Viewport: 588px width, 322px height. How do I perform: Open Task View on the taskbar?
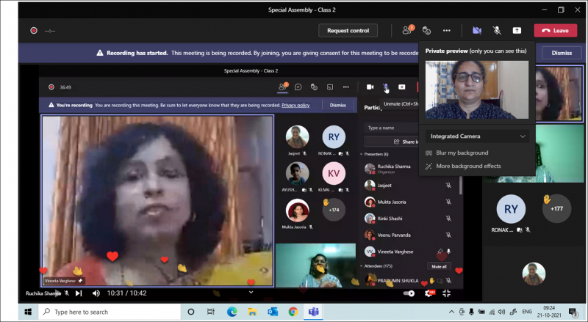(x=211, y=312)
